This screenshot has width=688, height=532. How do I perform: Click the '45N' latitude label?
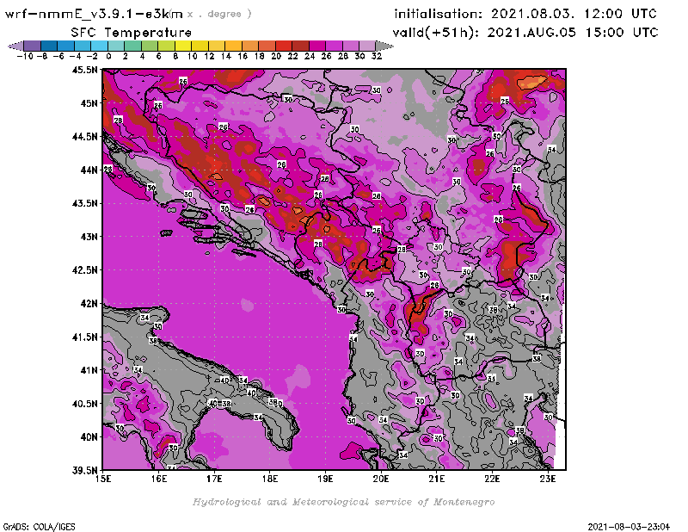(x=89, y=103)
